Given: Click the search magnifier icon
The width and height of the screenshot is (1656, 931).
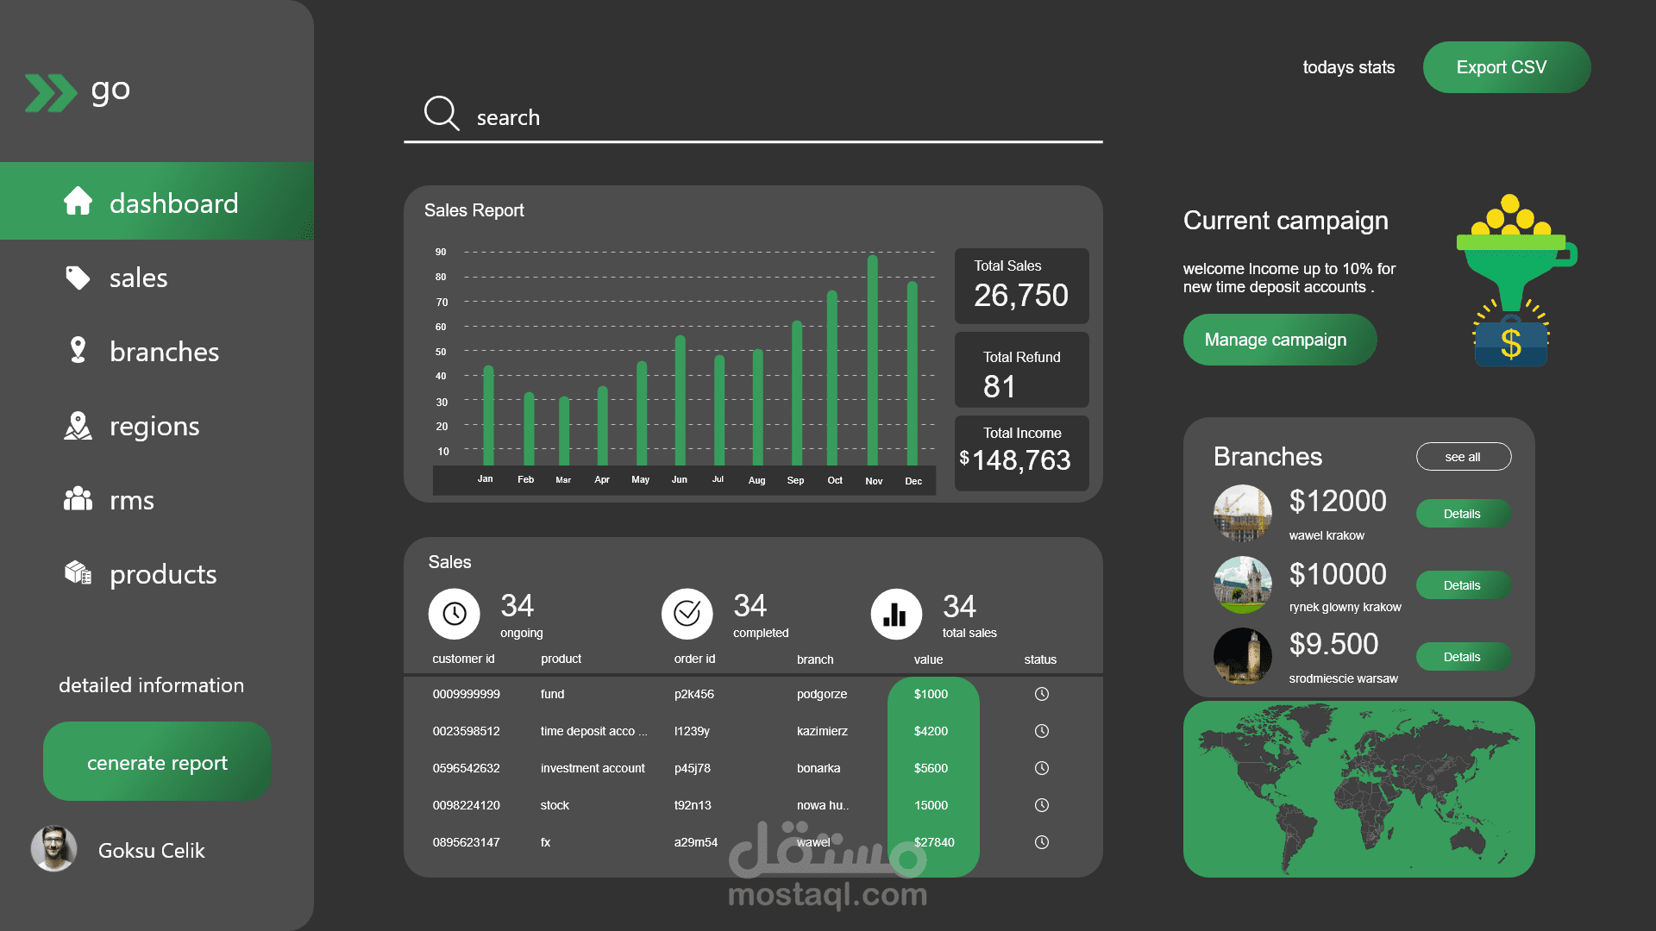Looking at the screenshot, I should pos(442,113).
